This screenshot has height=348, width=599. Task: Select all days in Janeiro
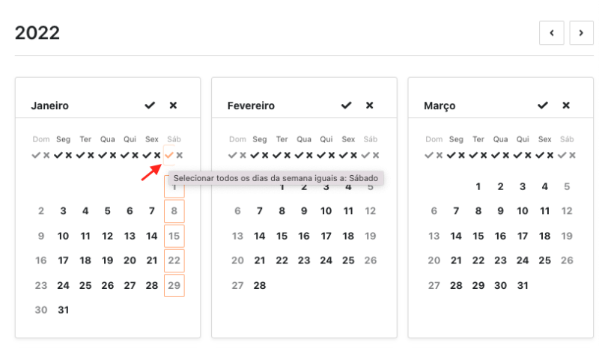point(150,106)
